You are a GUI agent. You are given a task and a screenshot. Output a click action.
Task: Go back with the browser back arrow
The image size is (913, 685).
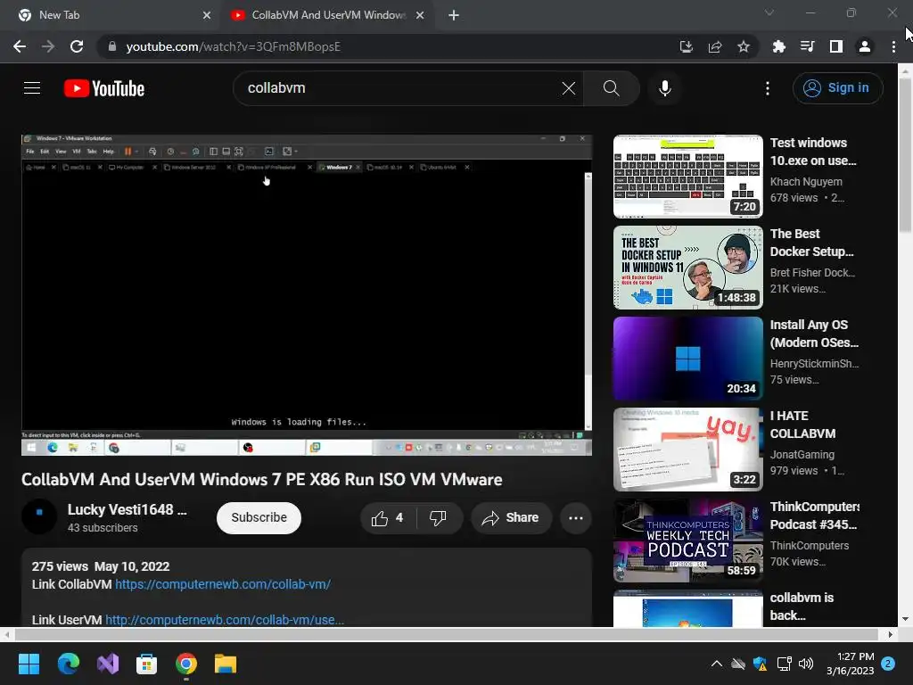click(20, 46)
